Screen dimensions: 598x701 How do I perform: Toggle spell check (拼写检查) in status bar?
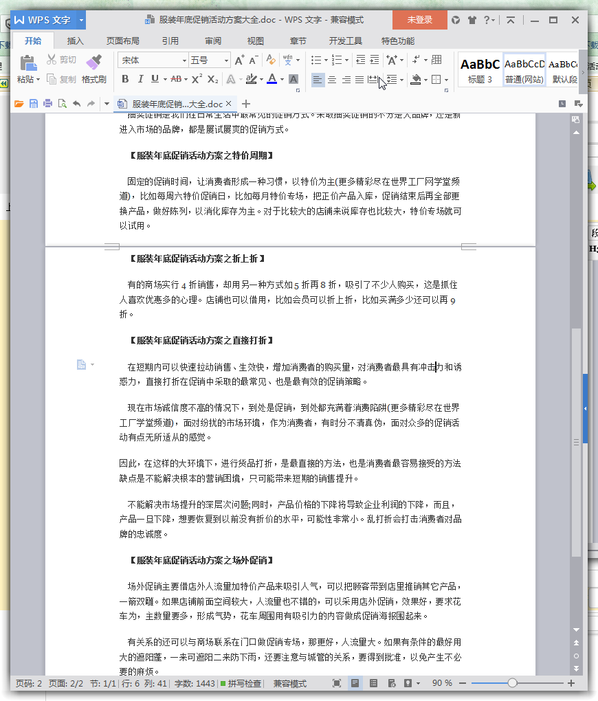point(241,683)
